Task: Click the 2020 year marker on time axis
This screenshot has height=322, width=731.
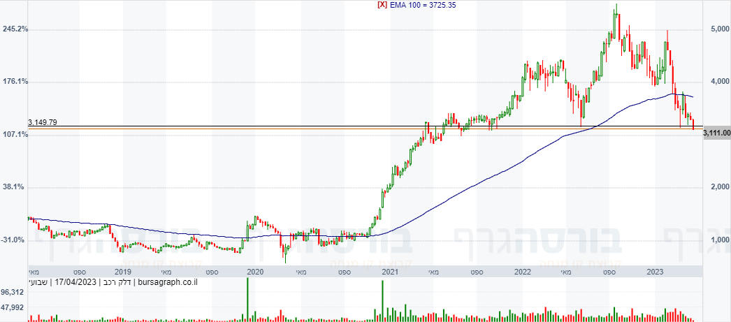Action: coord(256,272)
